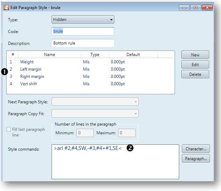Image resolution: width=221 pixels, height=191 pixels.
Task: Click the 0.000pt default of Vert shifr
Action: (x=118, y=84)
